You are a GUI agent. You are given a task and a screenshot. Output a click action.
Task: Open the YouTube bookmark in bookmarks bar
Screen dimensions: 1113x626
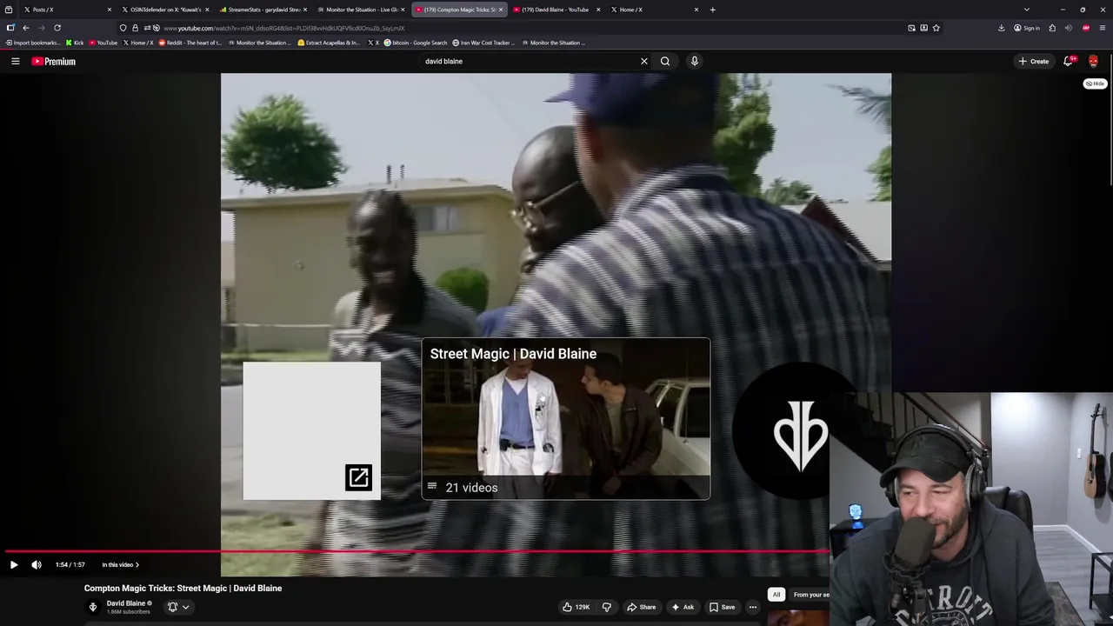pos(103,43)
